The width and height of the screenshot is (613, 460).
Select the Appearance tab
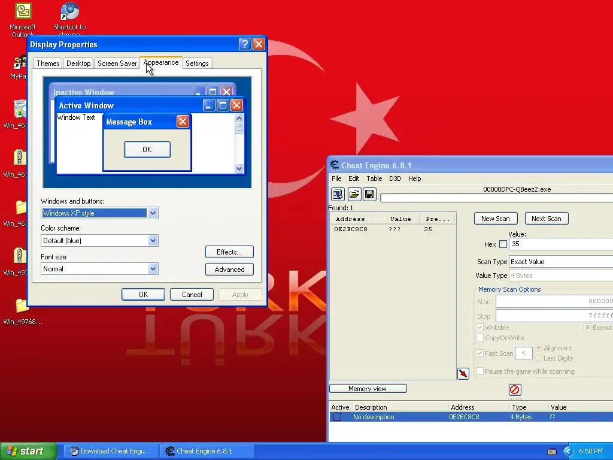pyautogui.click(x=160, y=62)
